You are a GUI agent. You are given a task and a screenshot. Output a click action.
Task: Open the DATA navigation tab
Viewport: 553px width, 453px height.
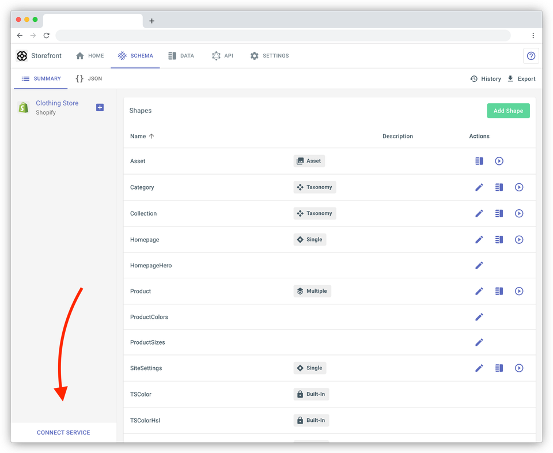click(x=181, y=56)
